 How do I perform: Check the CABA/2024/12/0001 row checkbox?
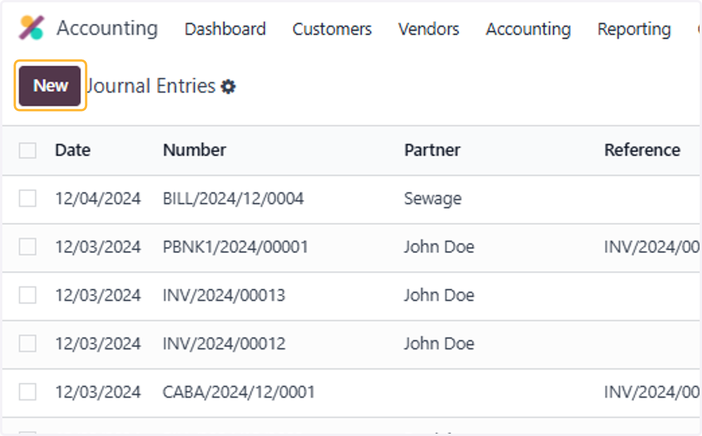[x=27, y=392]
